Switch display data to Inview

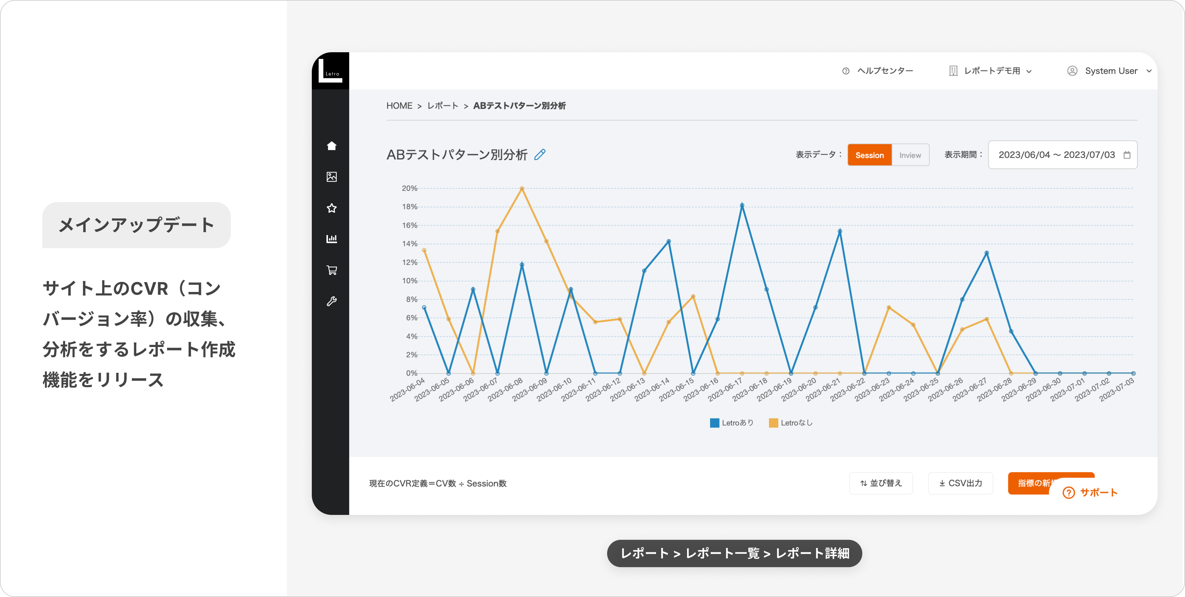tap(910, 155)
